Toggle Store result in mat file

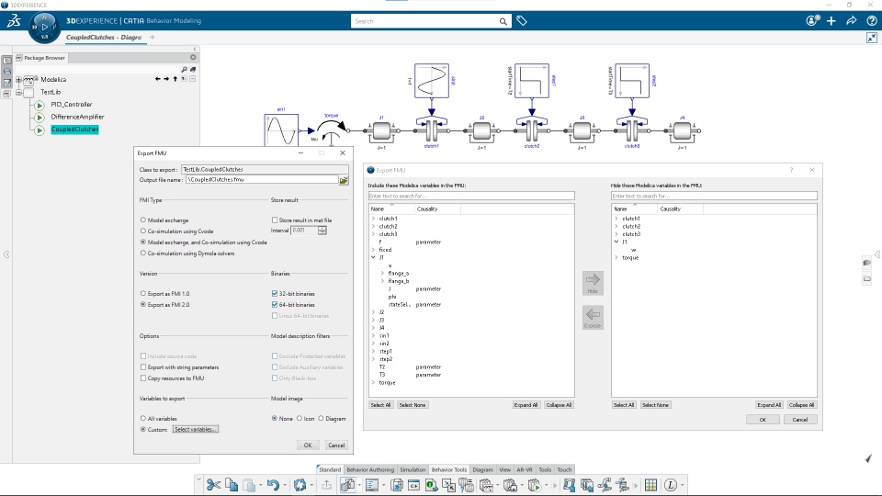(275, 220)
